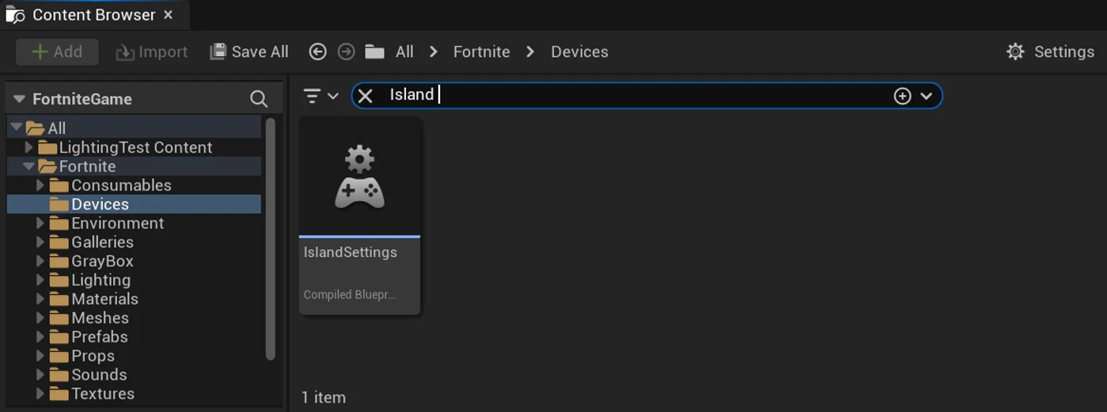
Task: Click the Add button
Action: tap(57, 52)
